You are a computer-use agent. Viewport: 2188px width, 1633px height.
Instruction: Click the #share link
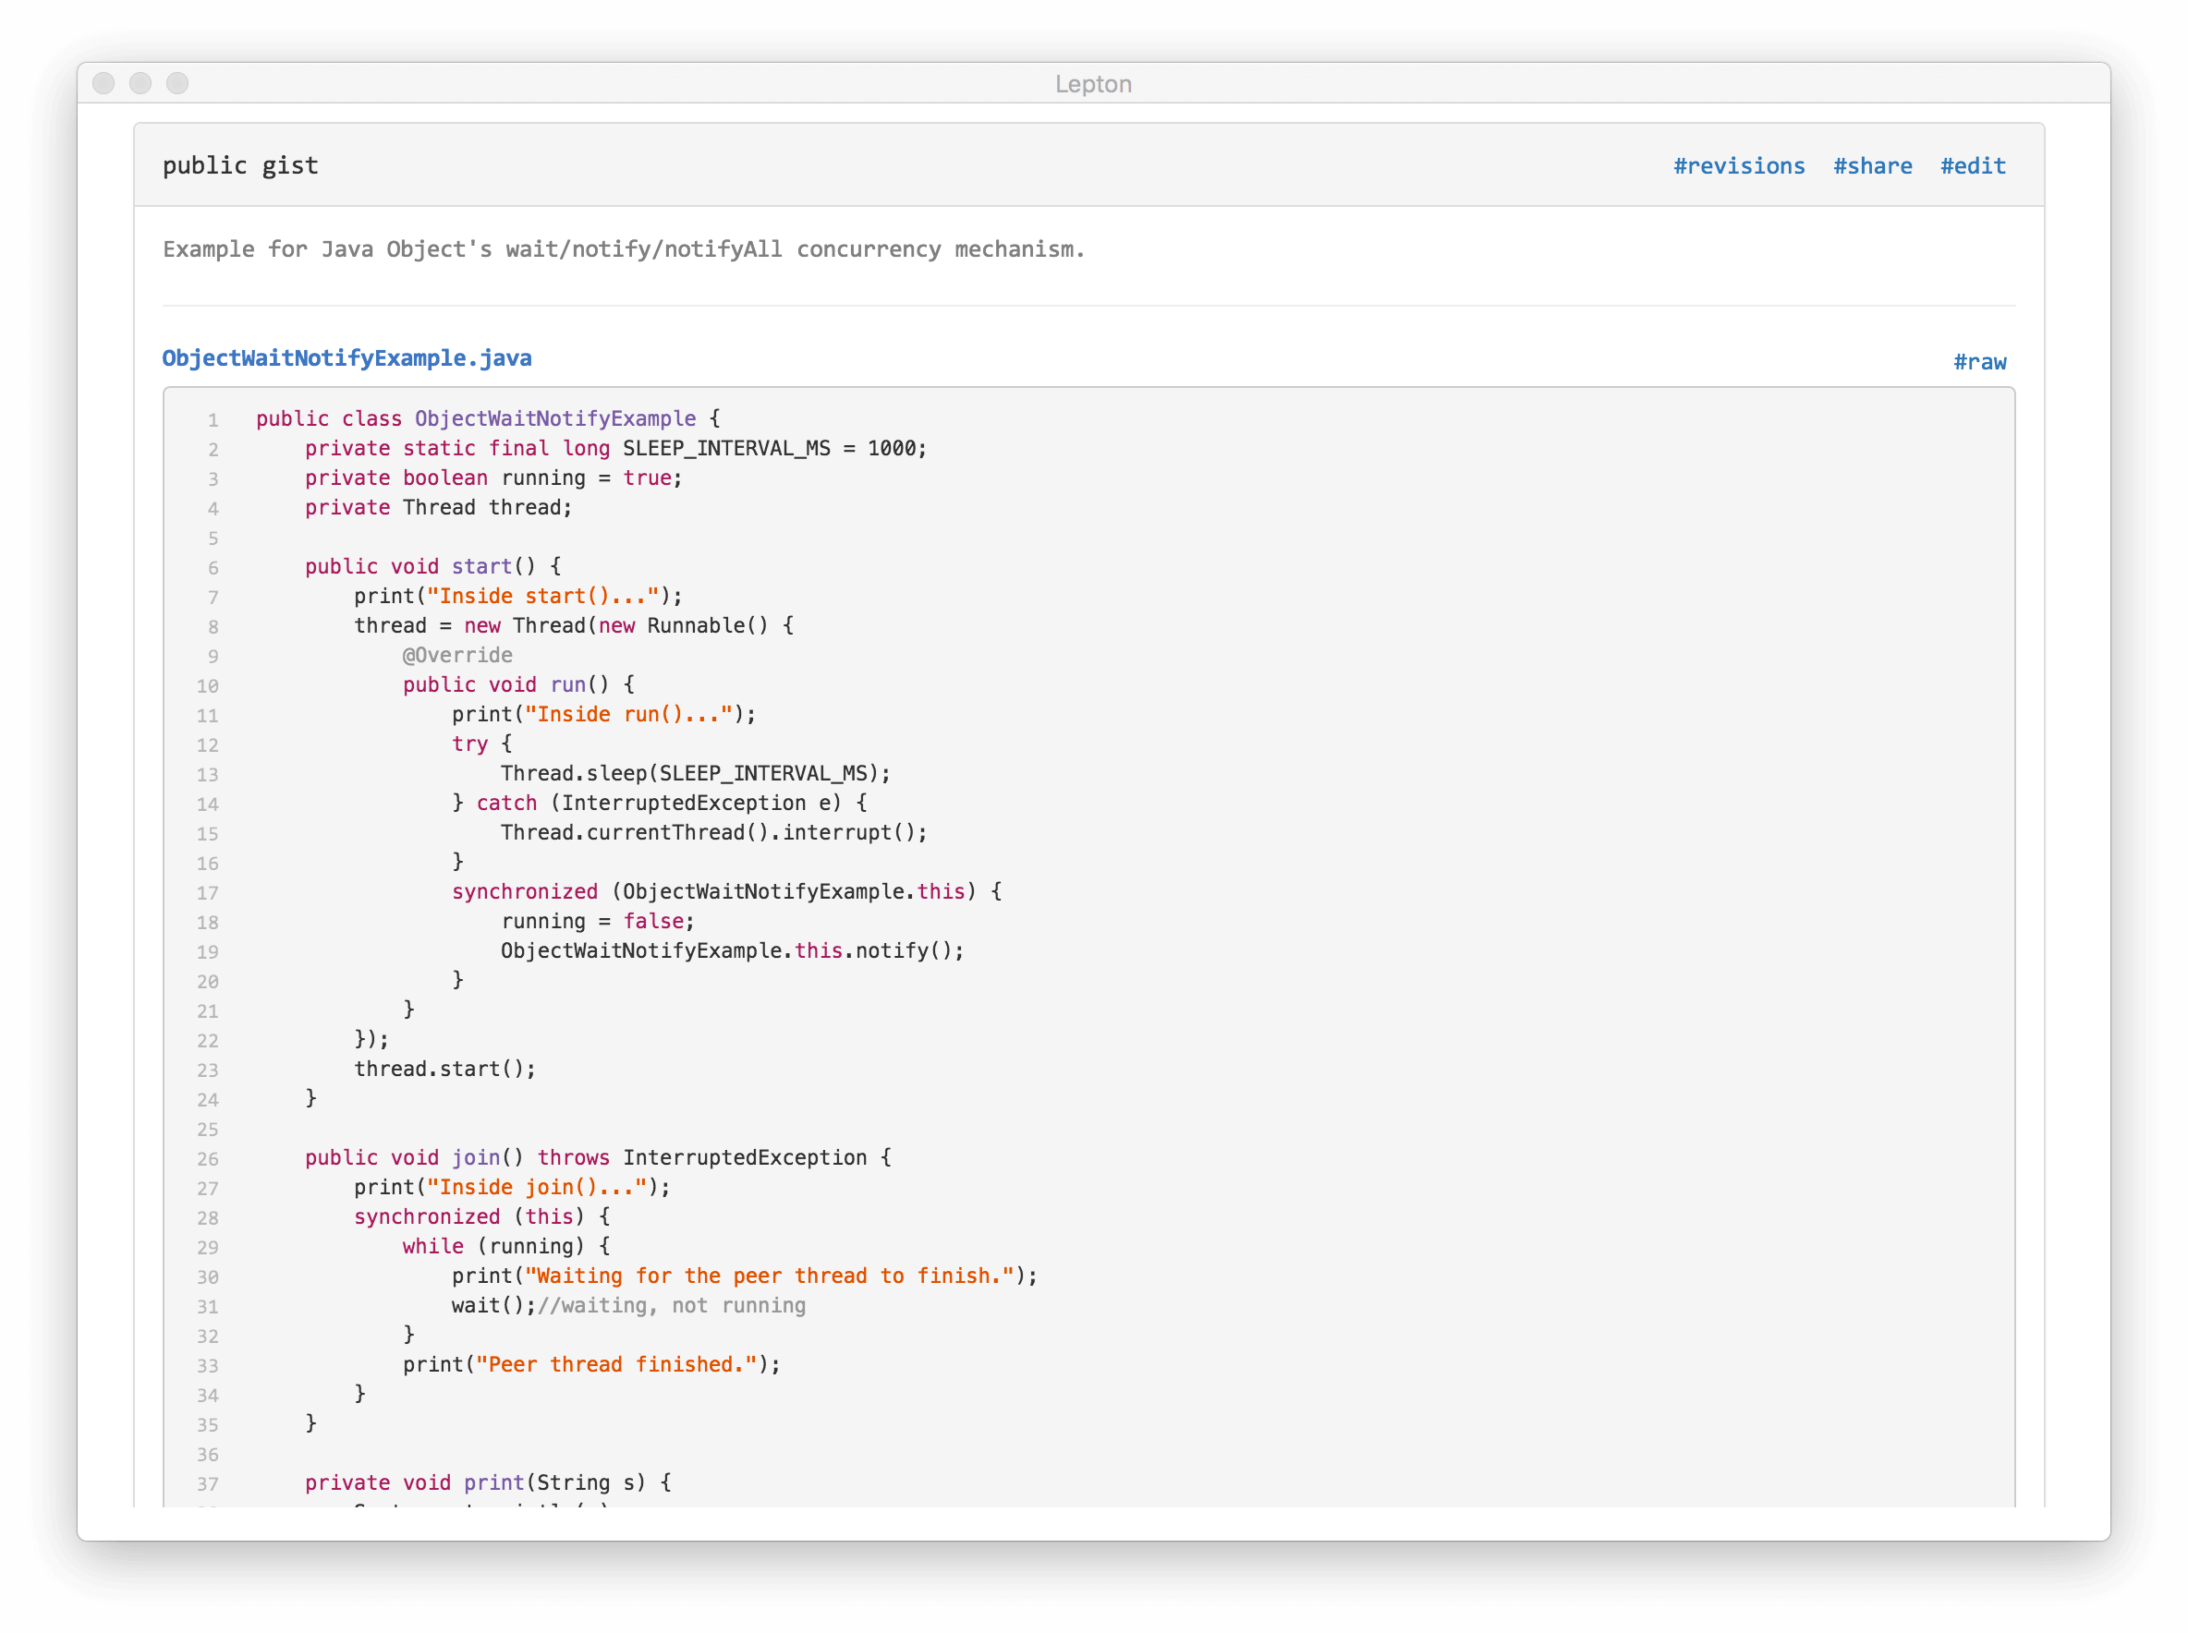click(1872, 166)
